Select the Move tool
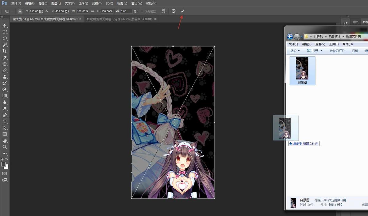Viewport: 368px width, 216px height. click(5, 26)
